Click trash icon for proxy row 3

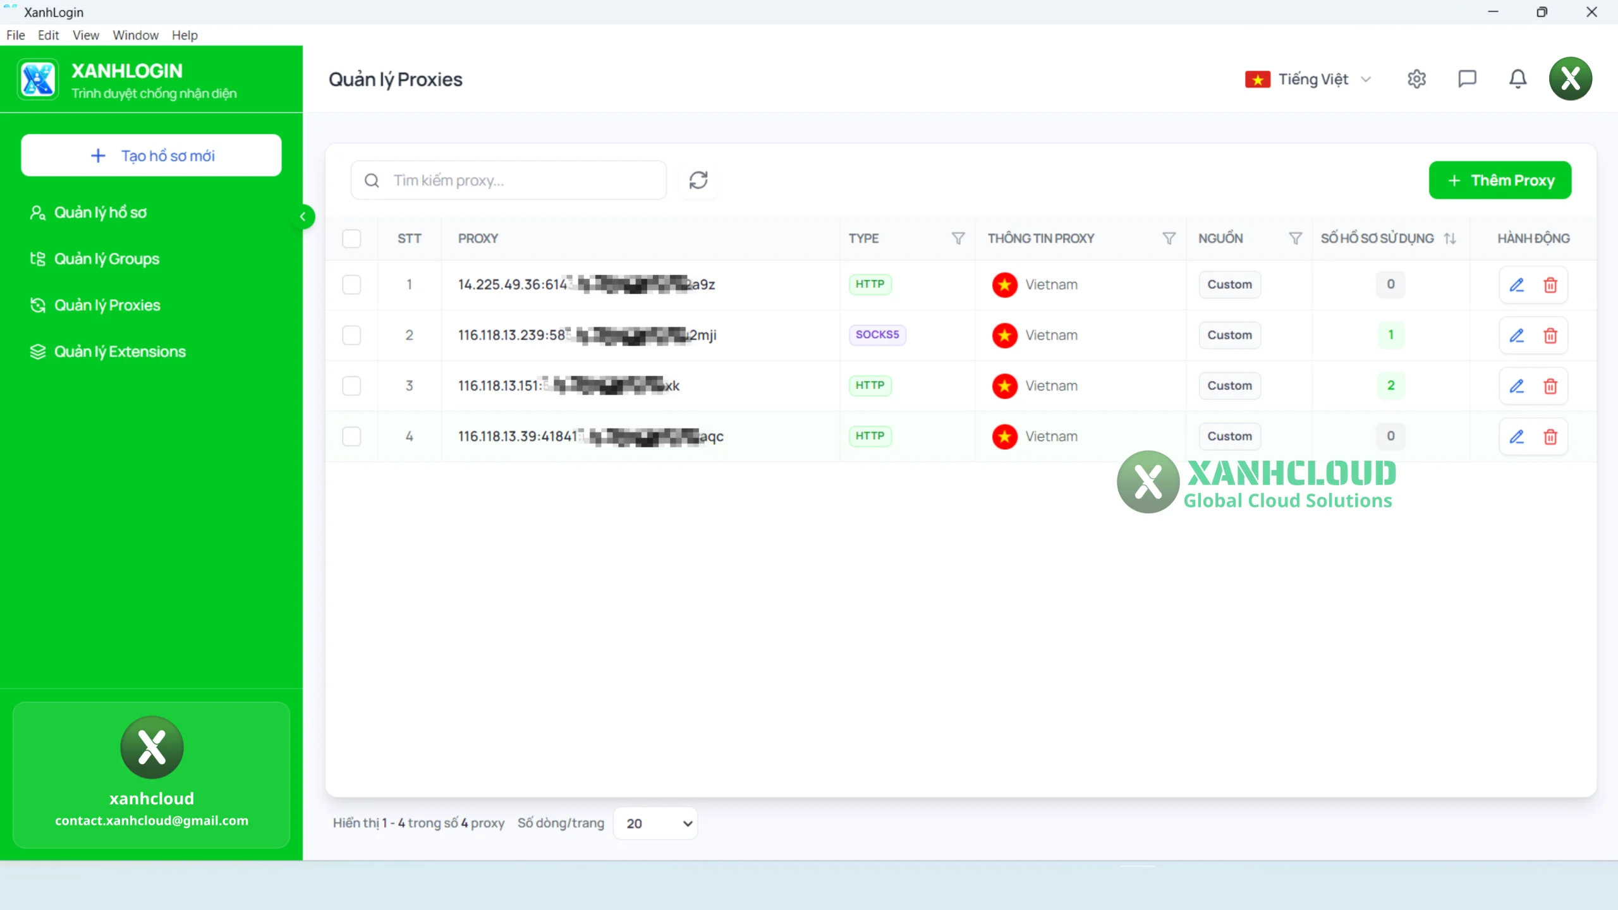point(1550,386)
